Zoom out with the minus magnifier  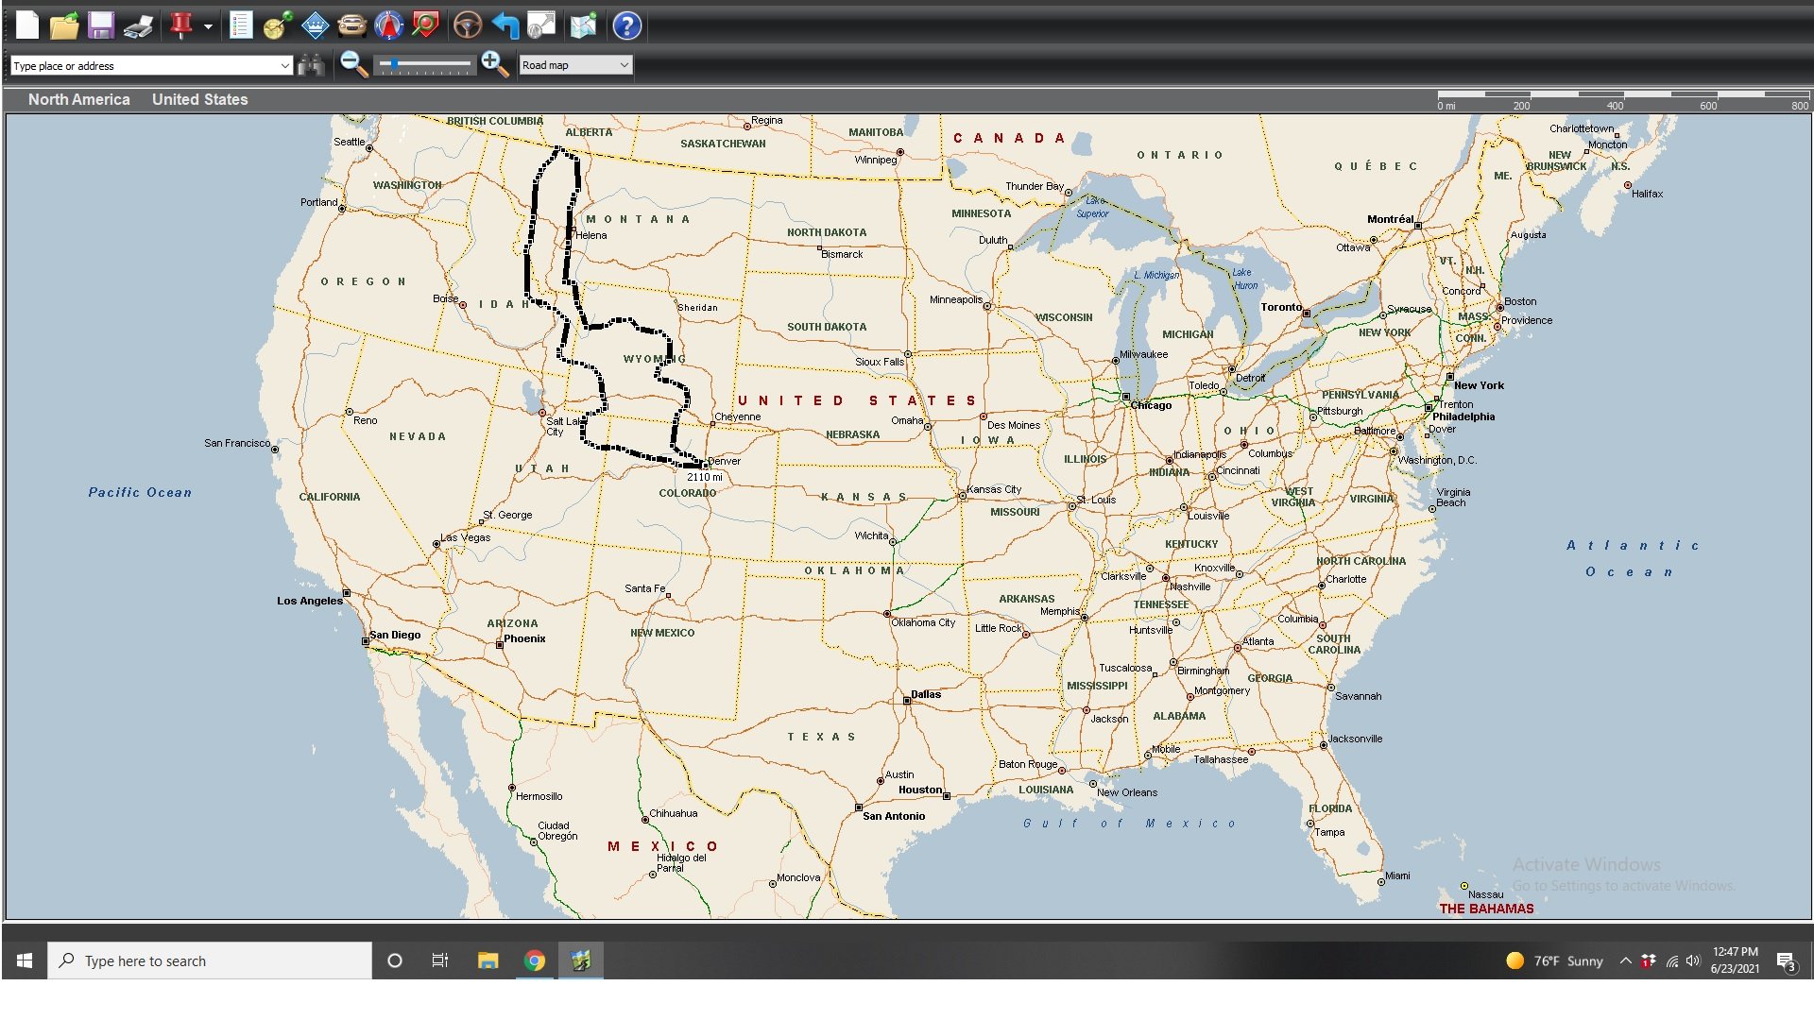pos(354,64)
